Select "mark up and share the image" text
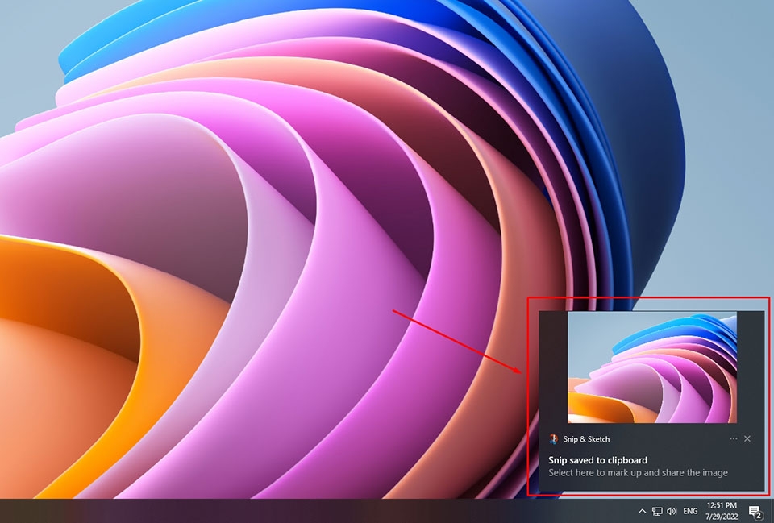774x523 pixels. [x=668, y=473]
